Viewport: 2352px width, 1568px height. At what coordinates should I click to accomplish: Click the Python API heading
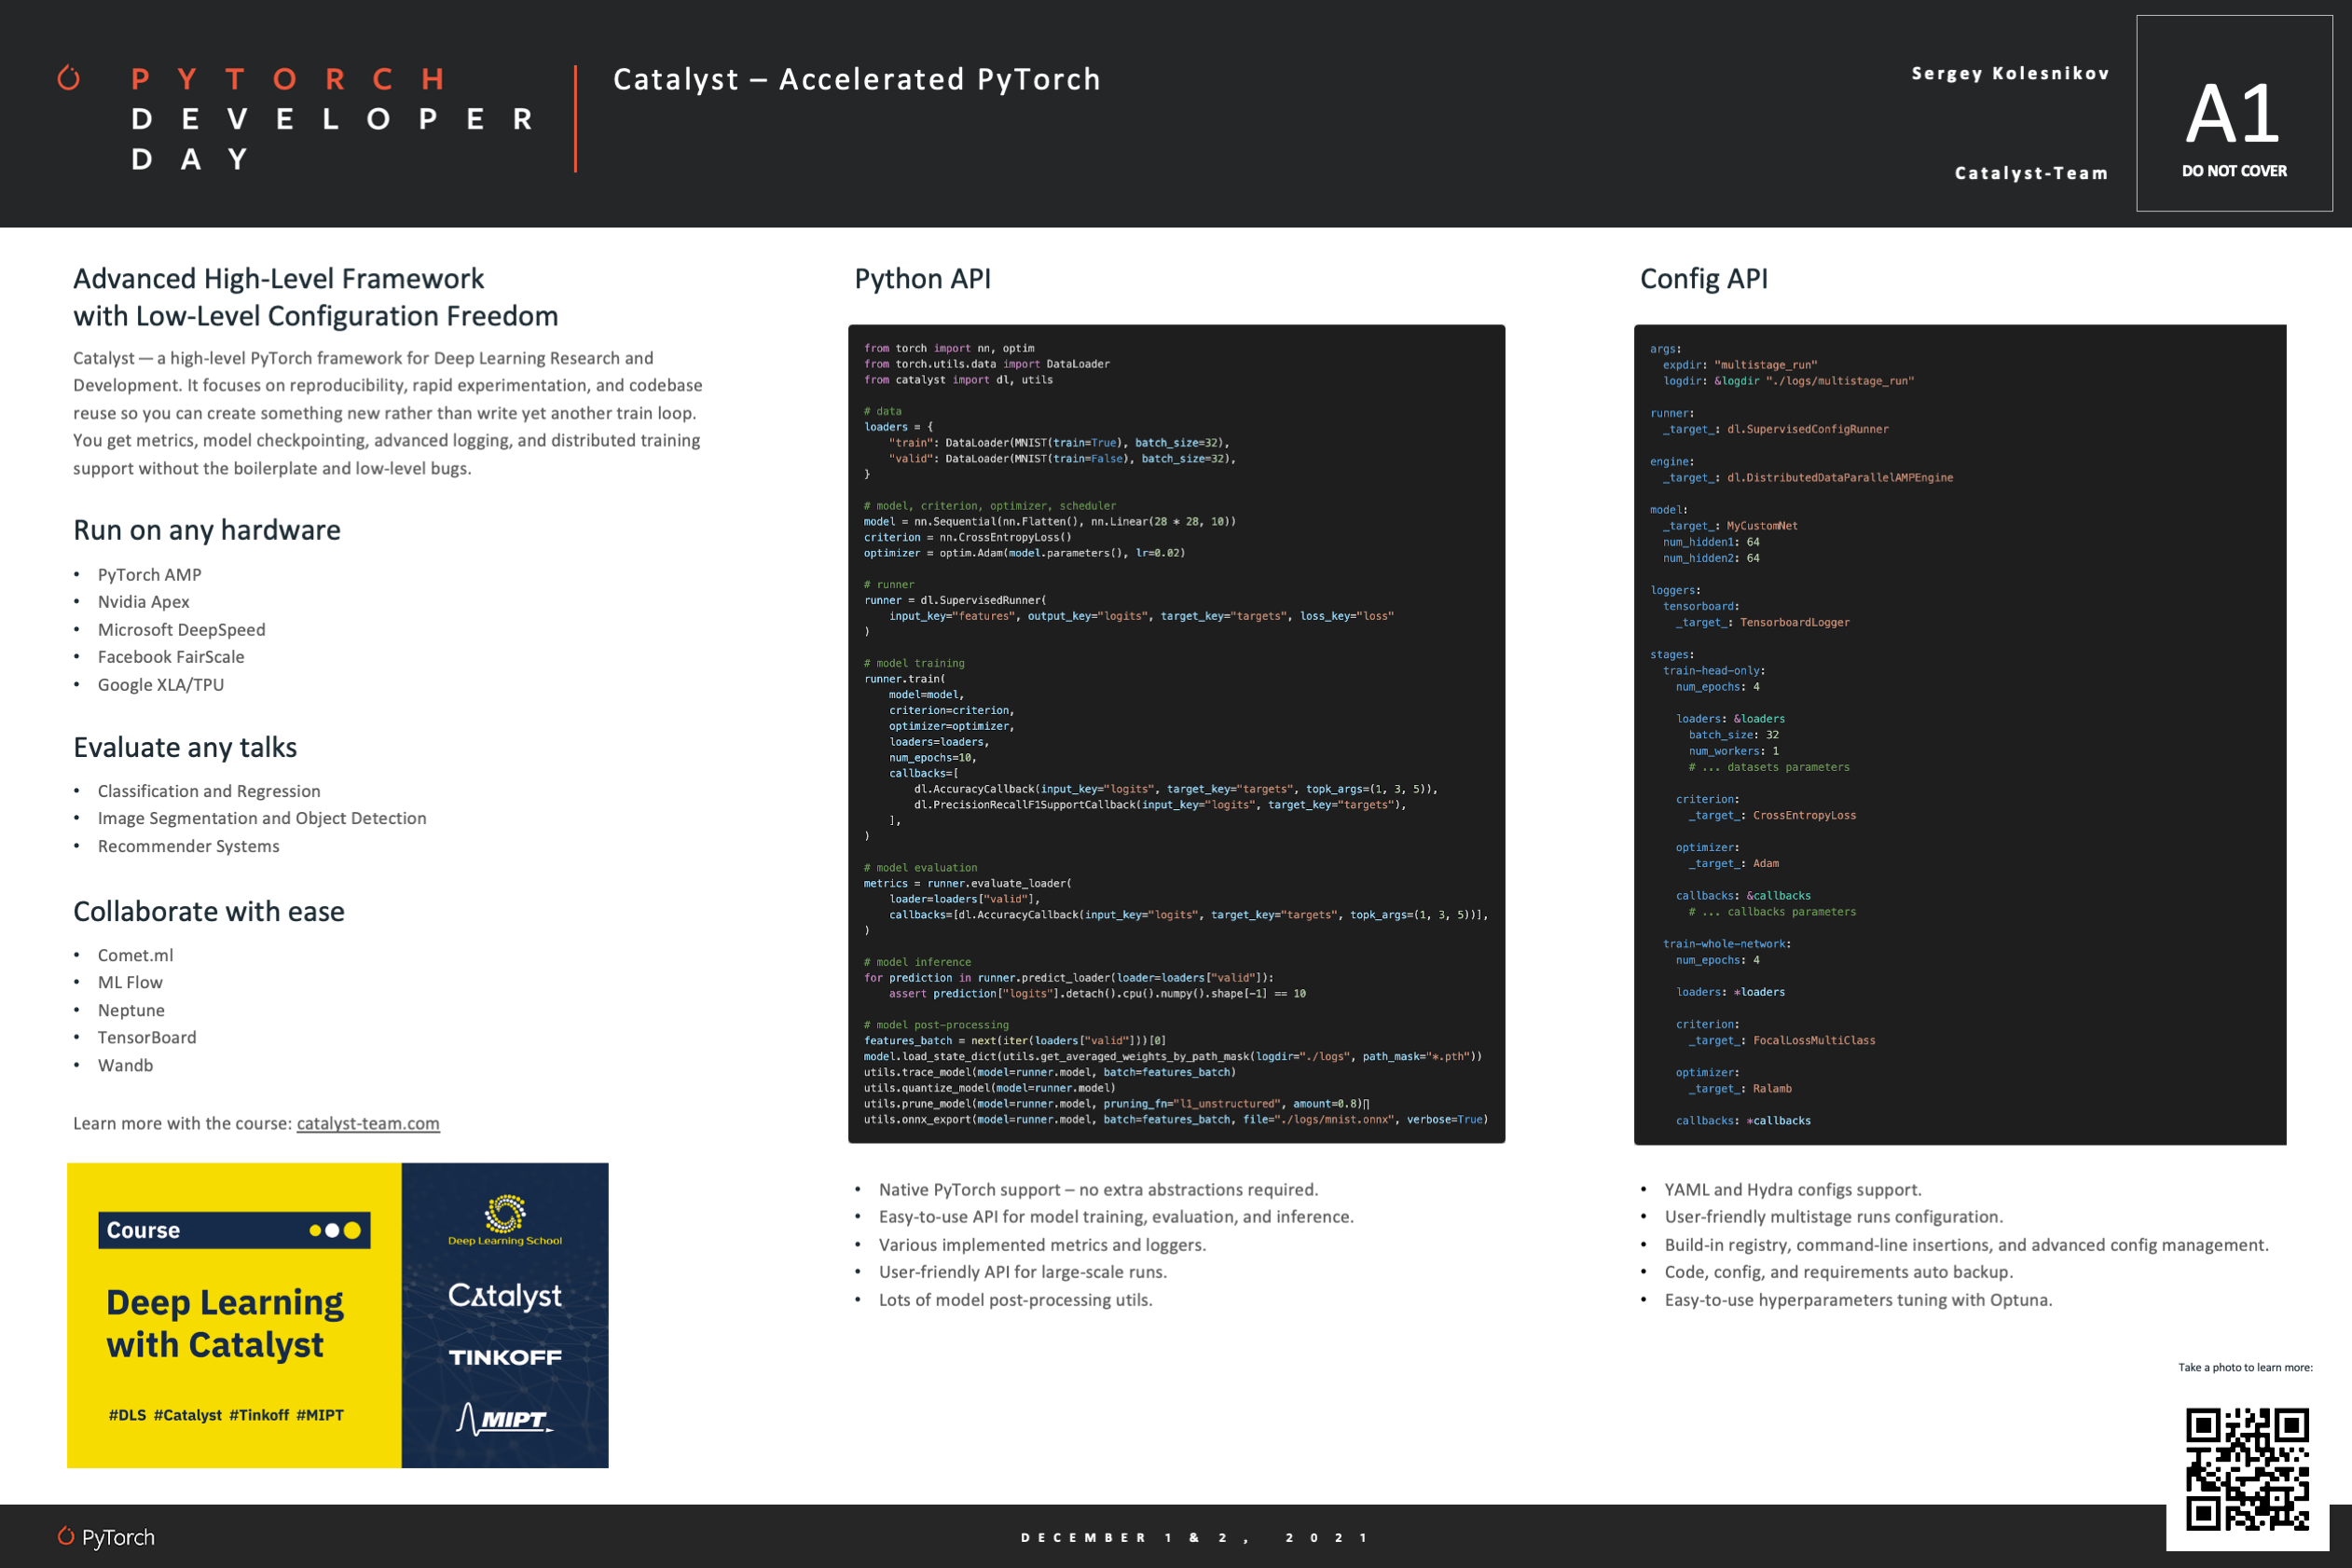click(x=922, y=279)
